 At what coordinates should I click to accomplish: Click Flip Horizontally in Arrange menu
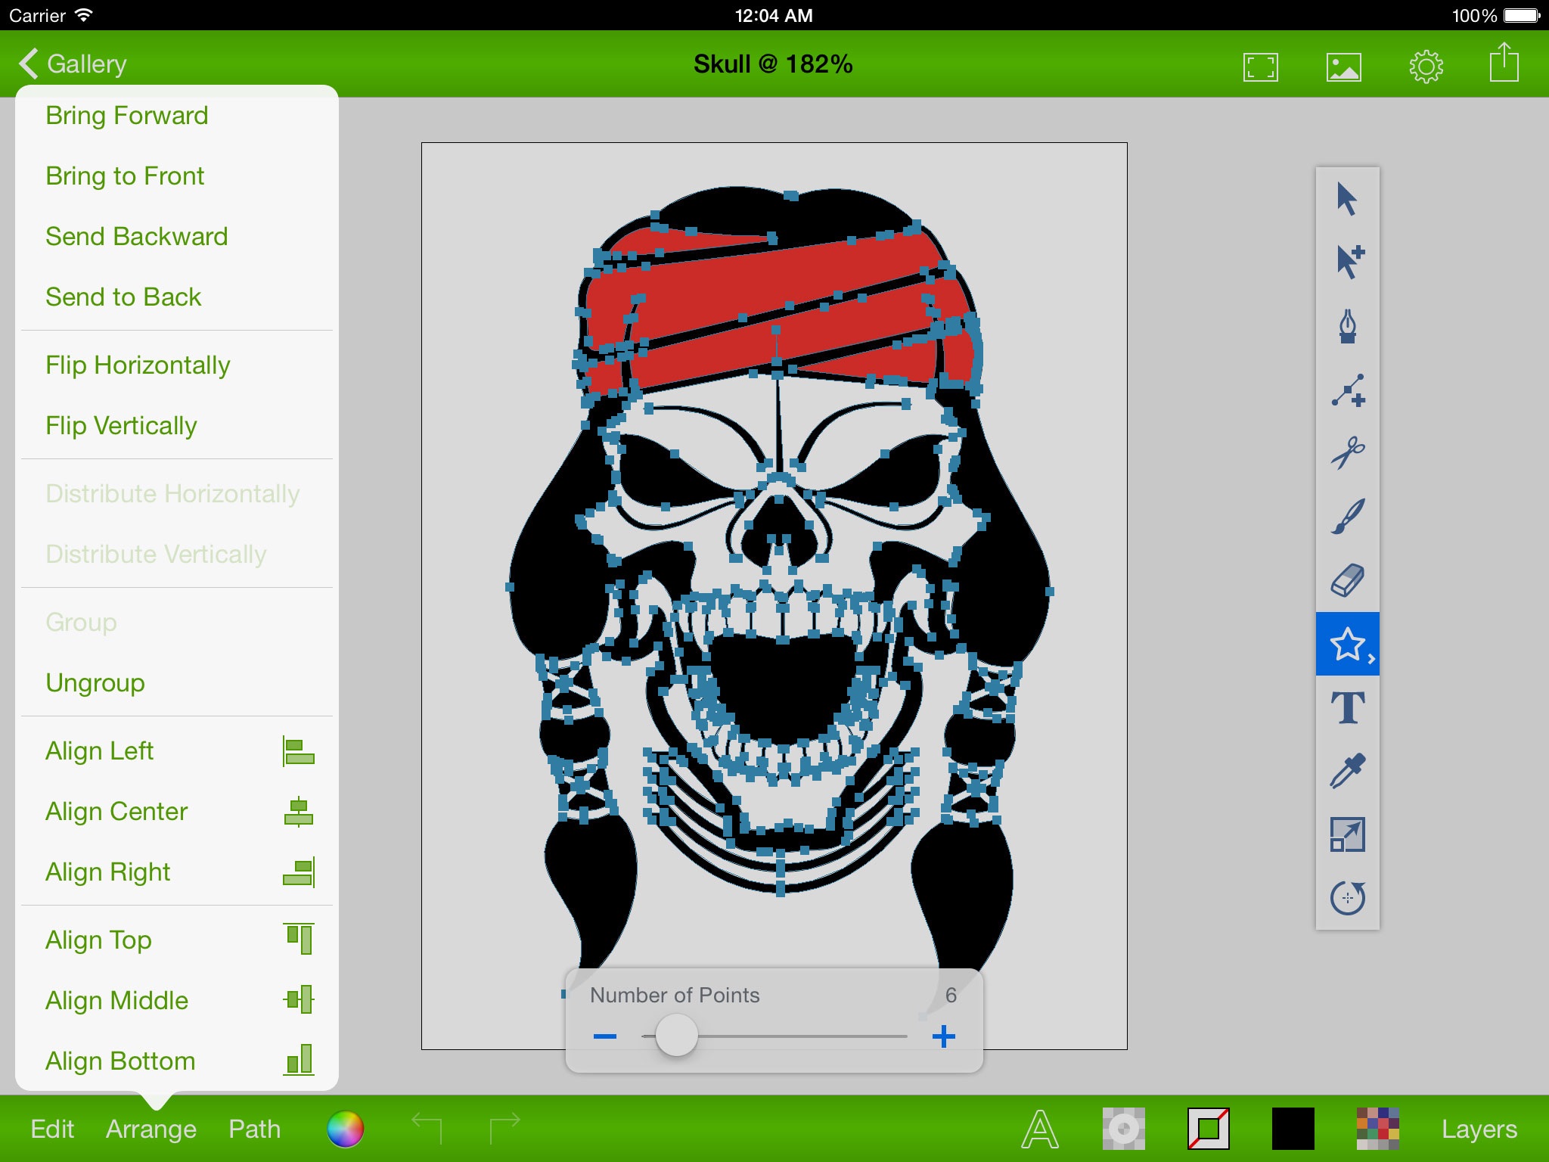[138, 365]
